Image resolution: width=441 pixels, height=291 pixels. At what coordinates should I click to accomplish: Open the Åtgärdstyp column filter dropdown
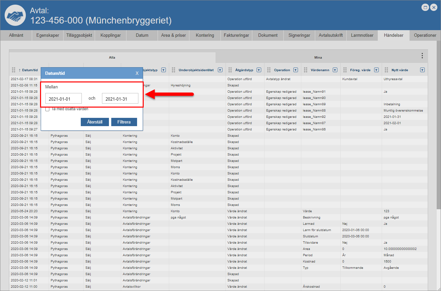pyautogui.click(x=259, y=70)
